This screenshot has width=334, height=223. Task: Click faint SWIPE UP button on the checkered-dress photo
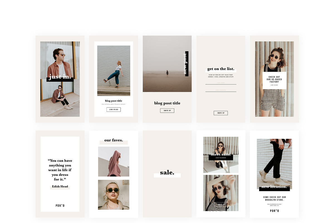click(x=221, y=204)
